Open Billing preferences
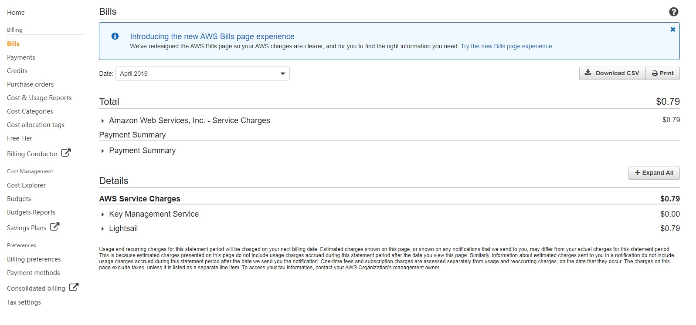Image resolution: width=696 pixels, height=325 pixels. (x=34, y=259)
